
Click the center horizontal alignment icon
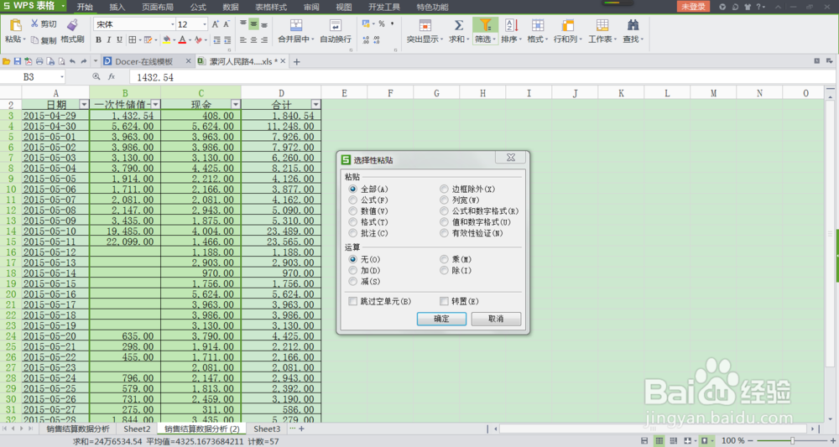pyautogui.click(x=253, y=40)
